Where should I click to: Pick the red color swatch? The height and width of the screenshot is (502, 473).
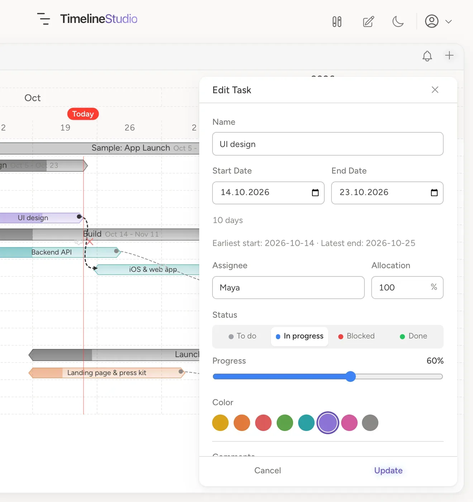pyautogui.click(x=263, y=423)
